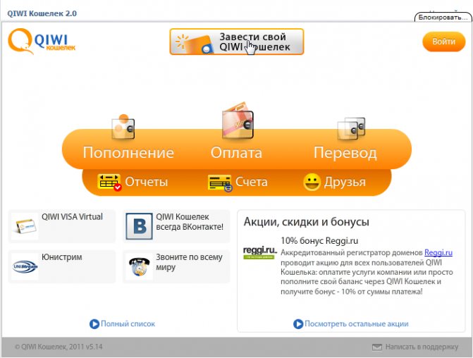
Task: Open Посмотреть остальные акции link
Action: coord(357,323)
